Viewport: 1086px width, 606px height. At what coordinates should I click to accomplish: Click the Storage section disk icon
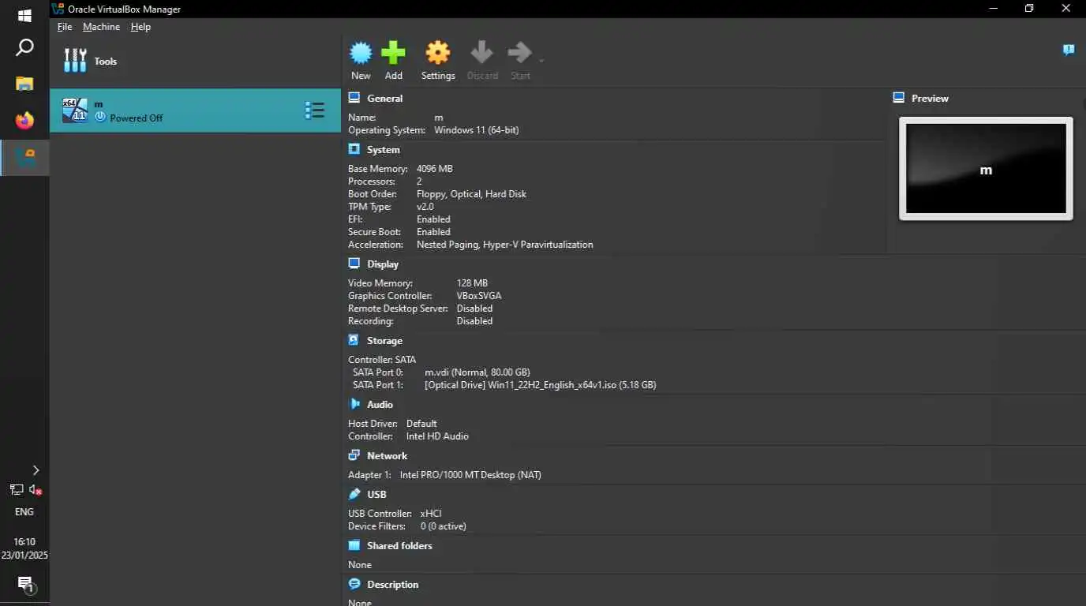pyautogui.click(x=354, y=340)
